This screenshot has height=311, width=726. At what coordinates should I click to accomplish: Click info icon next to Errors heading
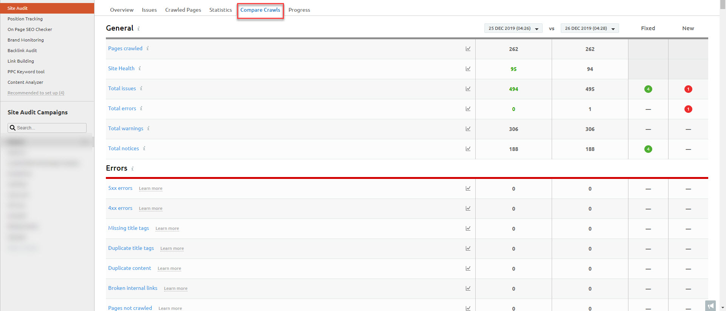132,169
